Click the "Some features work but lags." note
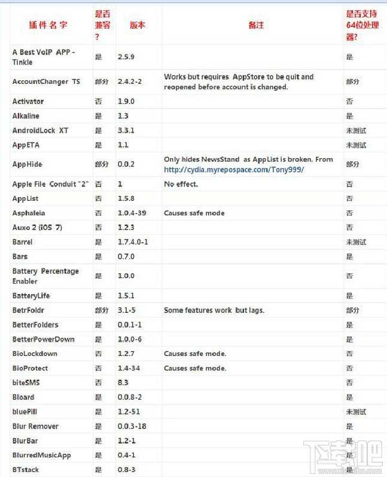 (x=214, y=310)
